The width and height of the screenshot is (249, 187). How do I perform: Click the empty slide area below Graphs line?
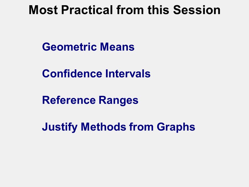coord(125,159)
